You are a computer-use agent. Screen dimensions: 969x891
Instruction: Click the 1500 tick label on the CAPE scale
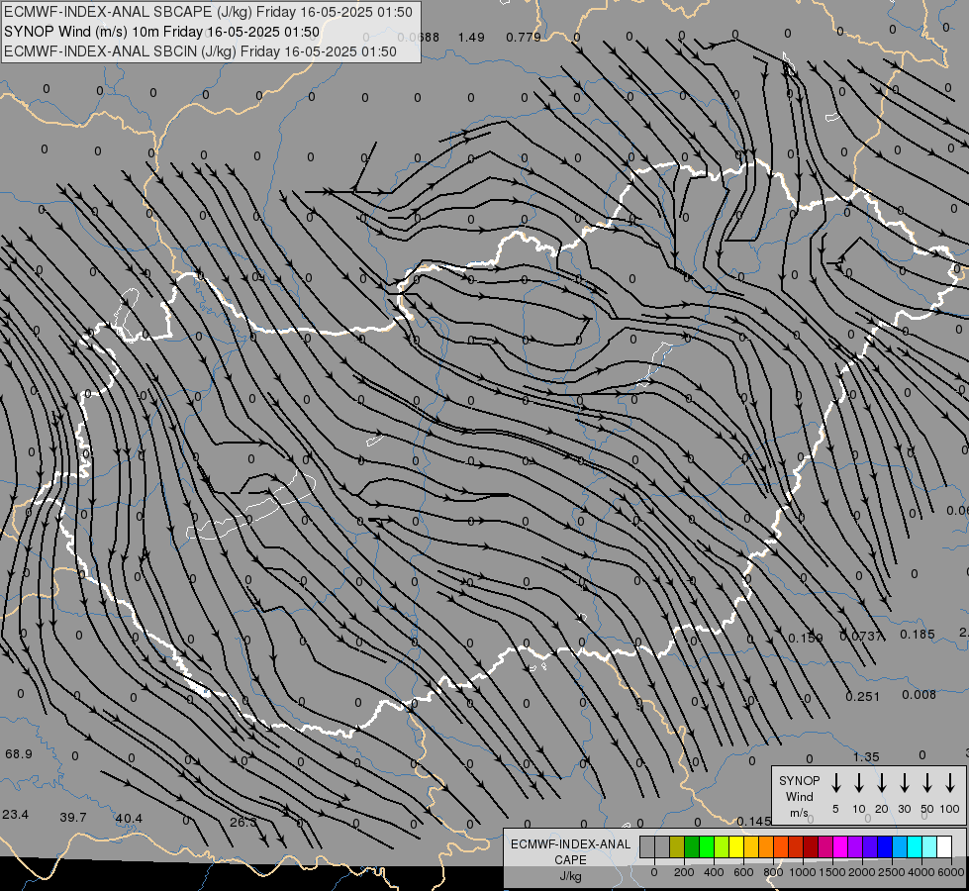point(832,872)
